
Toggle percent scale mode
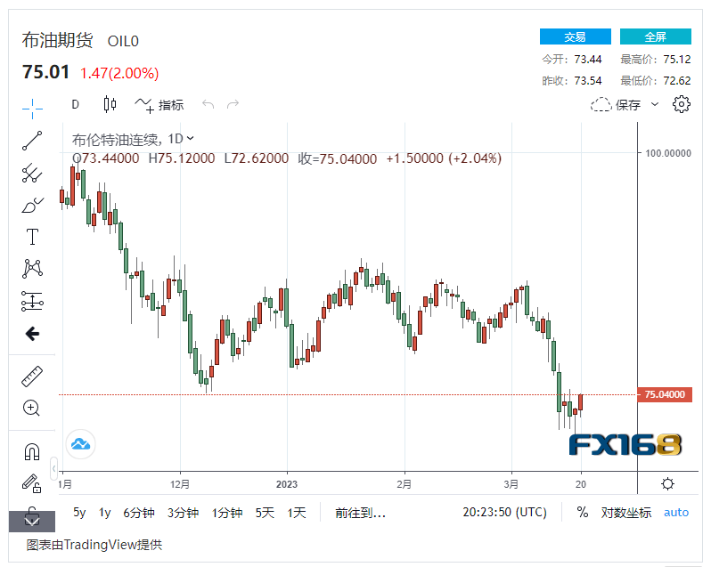(x=582, y=512)
